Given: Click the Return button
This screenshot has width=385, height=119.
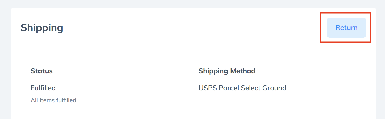Looking at the screenshot, I should pyautogui.click(x=346, y=28).
